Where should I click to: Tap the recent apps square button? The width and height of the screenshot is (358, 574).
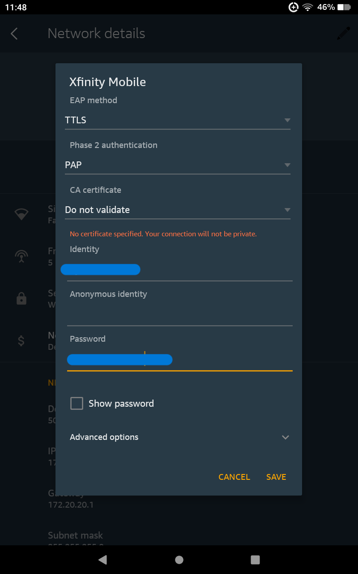click(x=255, y=560)
